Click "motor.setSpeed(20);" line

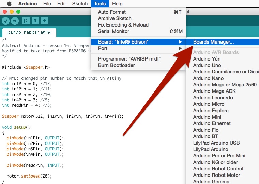29,176
